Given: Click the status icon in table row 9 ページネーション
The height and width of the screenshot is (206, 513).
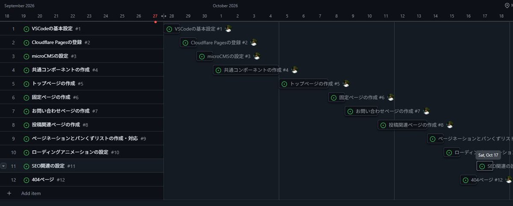Looking at the screenshot, I should tap(26, 138).
